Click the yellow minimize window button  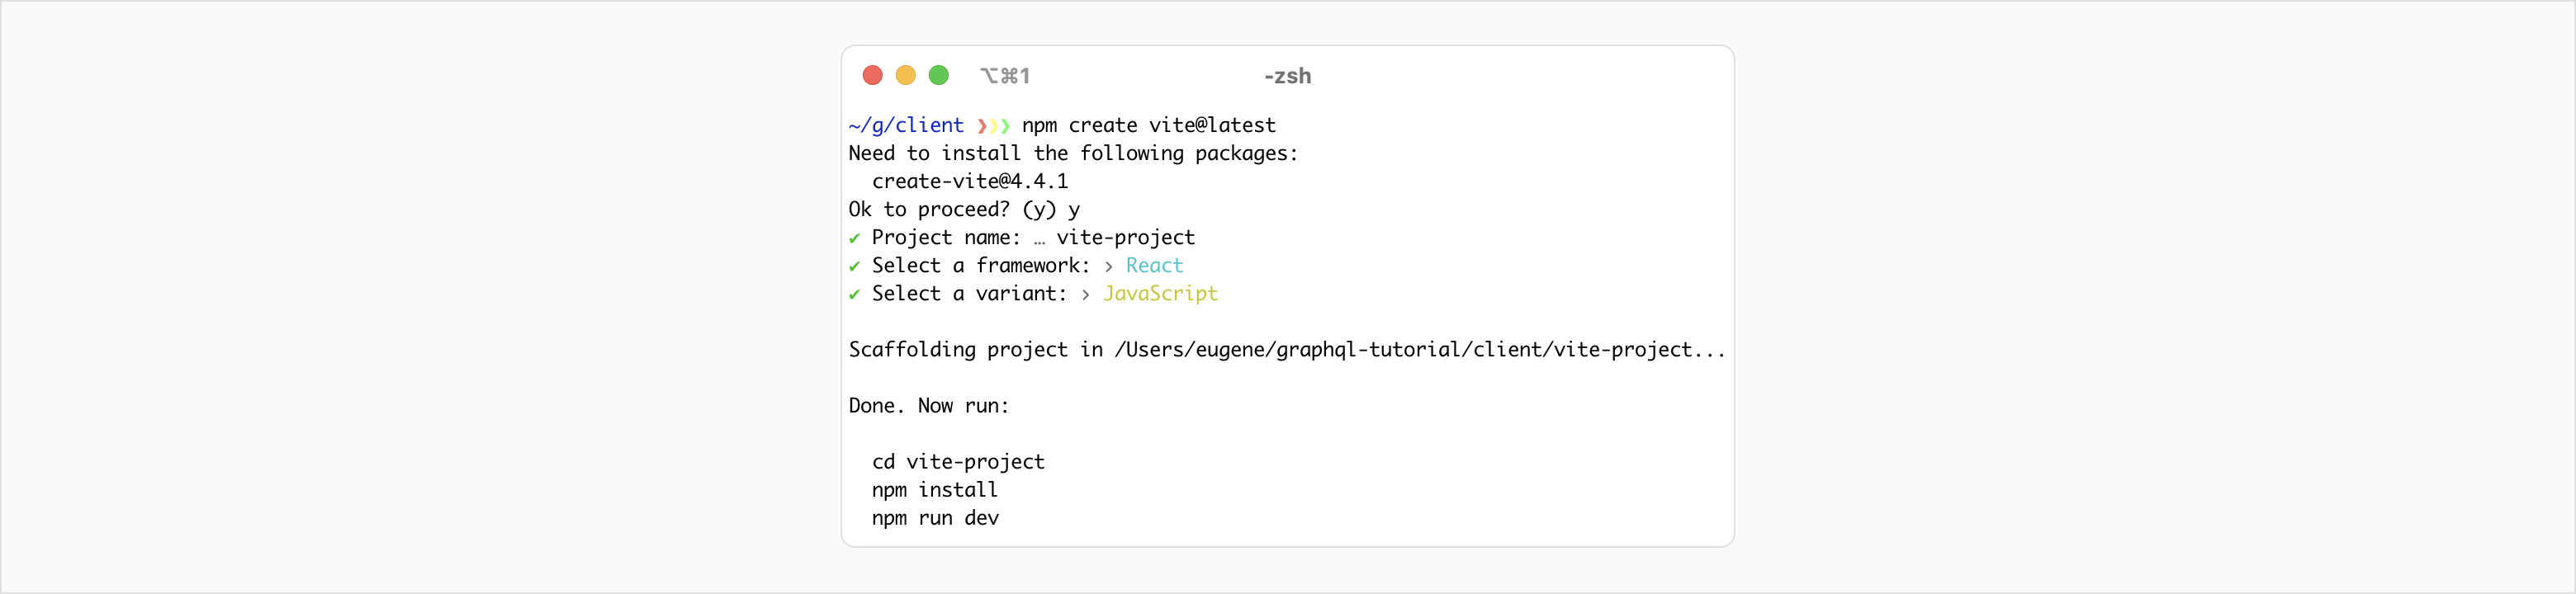click(905, 75)
